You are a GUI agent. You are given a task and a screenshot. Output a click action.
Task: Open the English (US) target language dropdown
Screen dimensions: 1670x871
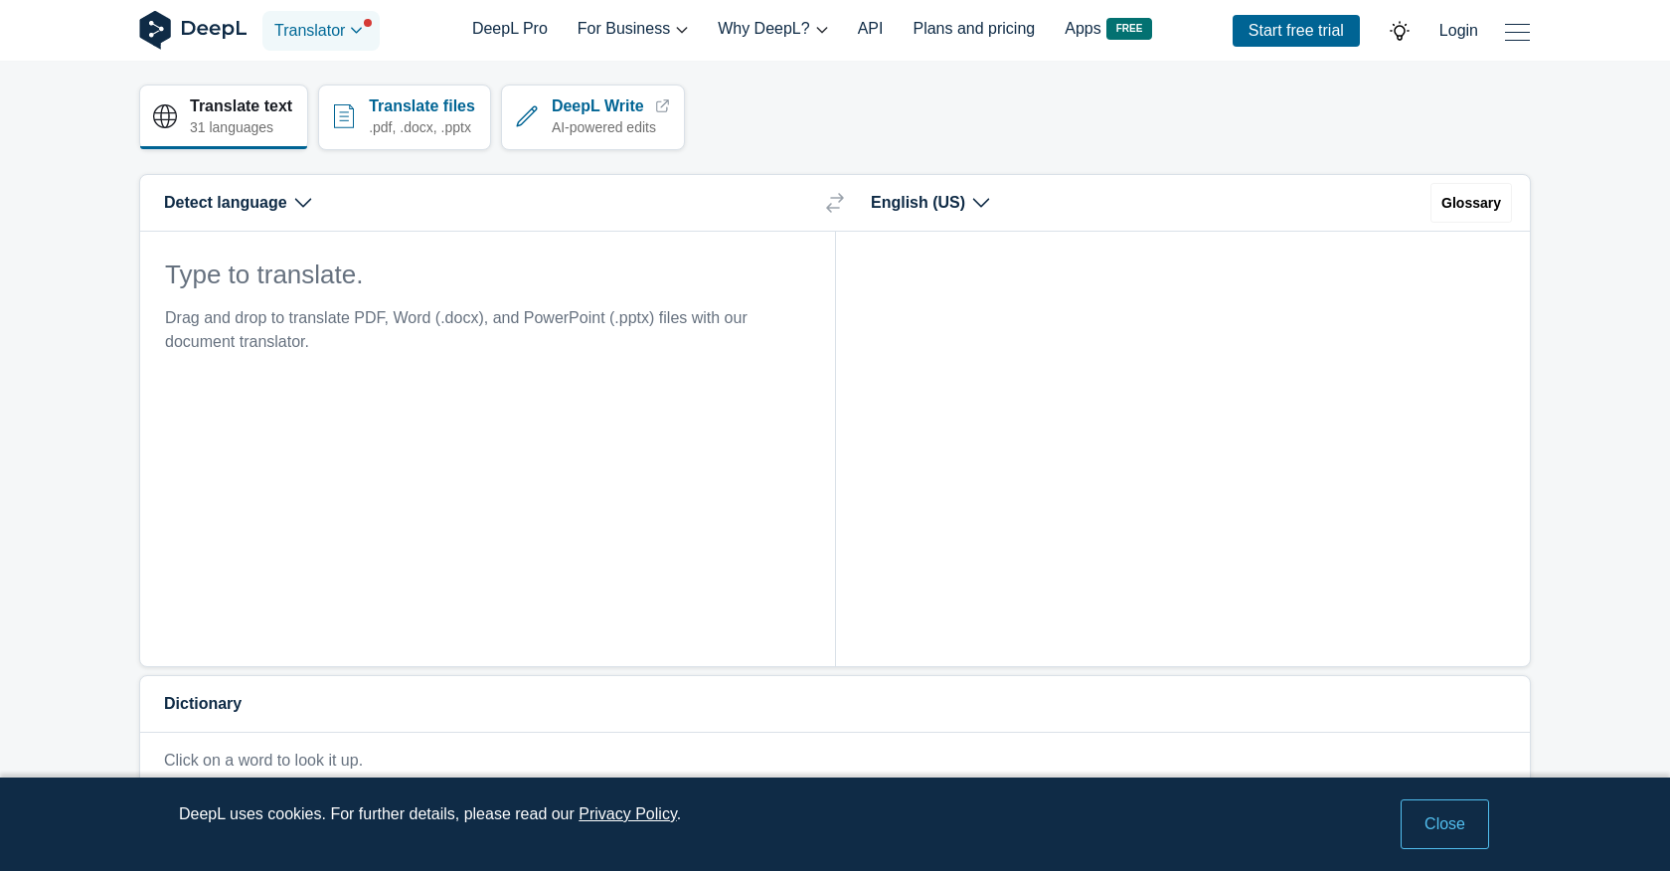click(929, 203)
